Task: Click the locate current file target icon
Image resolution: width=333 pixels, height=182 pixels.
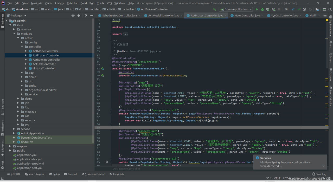Action: 73,16
